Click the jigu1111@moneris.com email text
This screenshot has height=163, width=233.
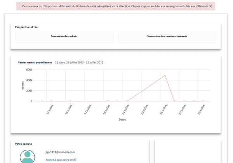[x=60, y=152]
